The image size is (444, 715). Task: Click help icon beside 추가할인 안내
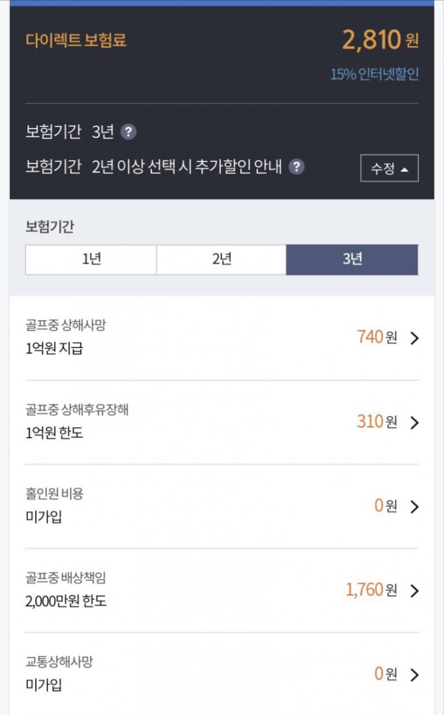(x=296, y=167)
